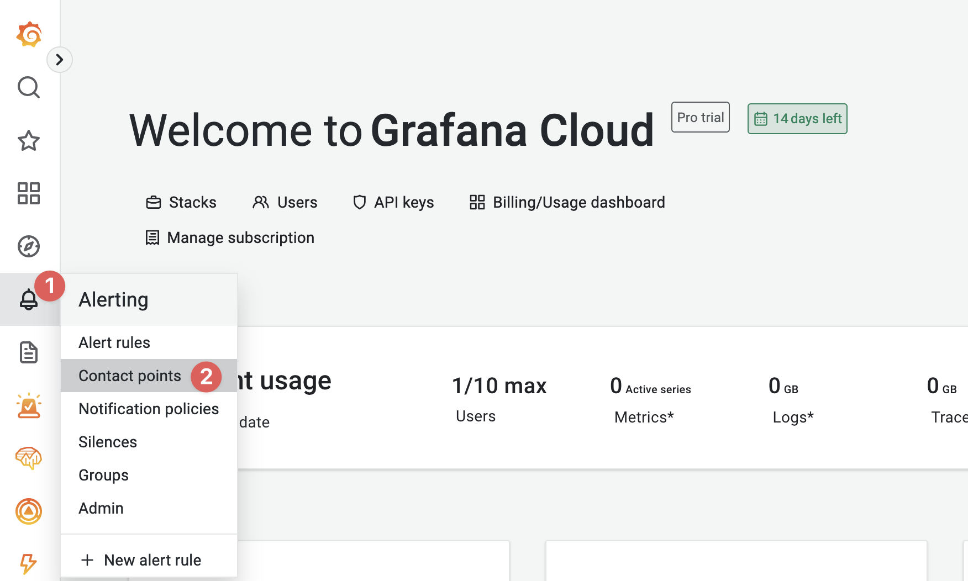
Task: Open the Users link under the heading
Action: [x=285, y=202]
